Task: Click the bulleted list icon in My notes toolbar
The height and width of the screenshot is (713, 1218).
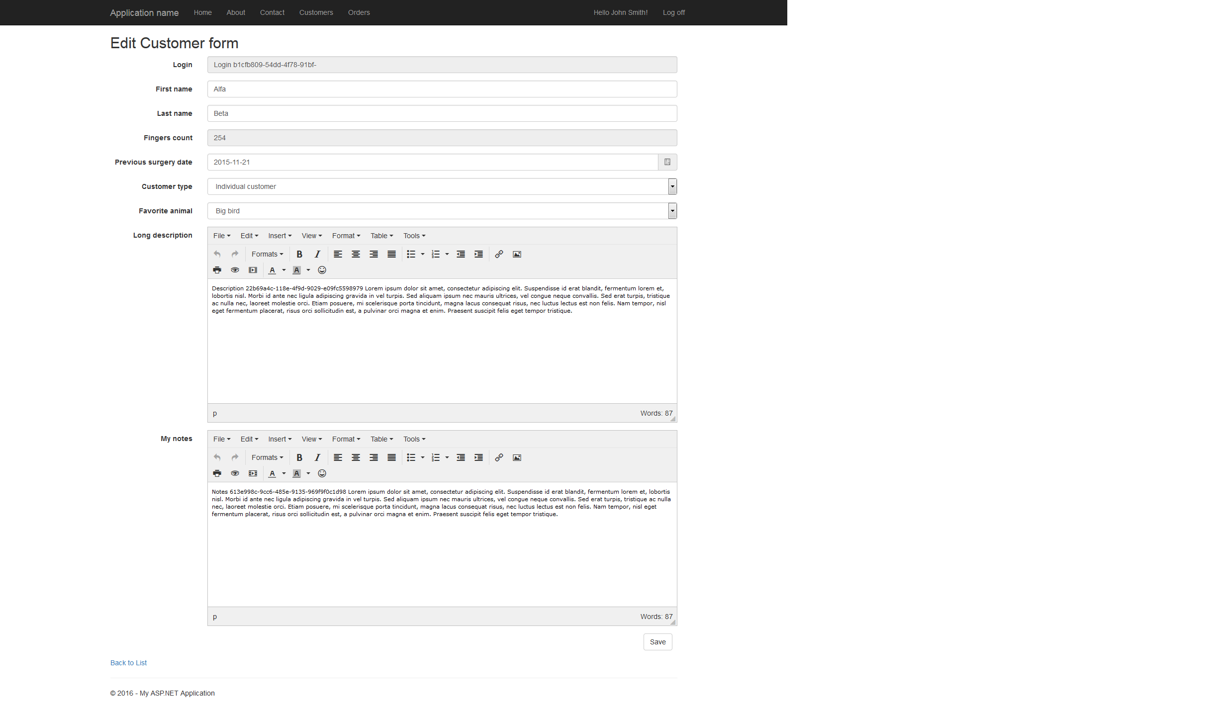Action: tap(411, 457)
